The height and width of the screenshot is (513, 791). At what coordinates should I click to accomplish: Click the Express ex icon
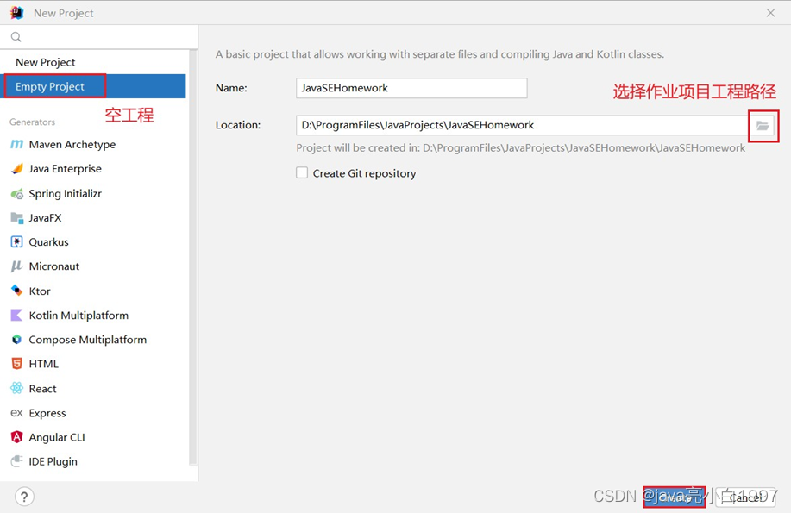point(16,413)
